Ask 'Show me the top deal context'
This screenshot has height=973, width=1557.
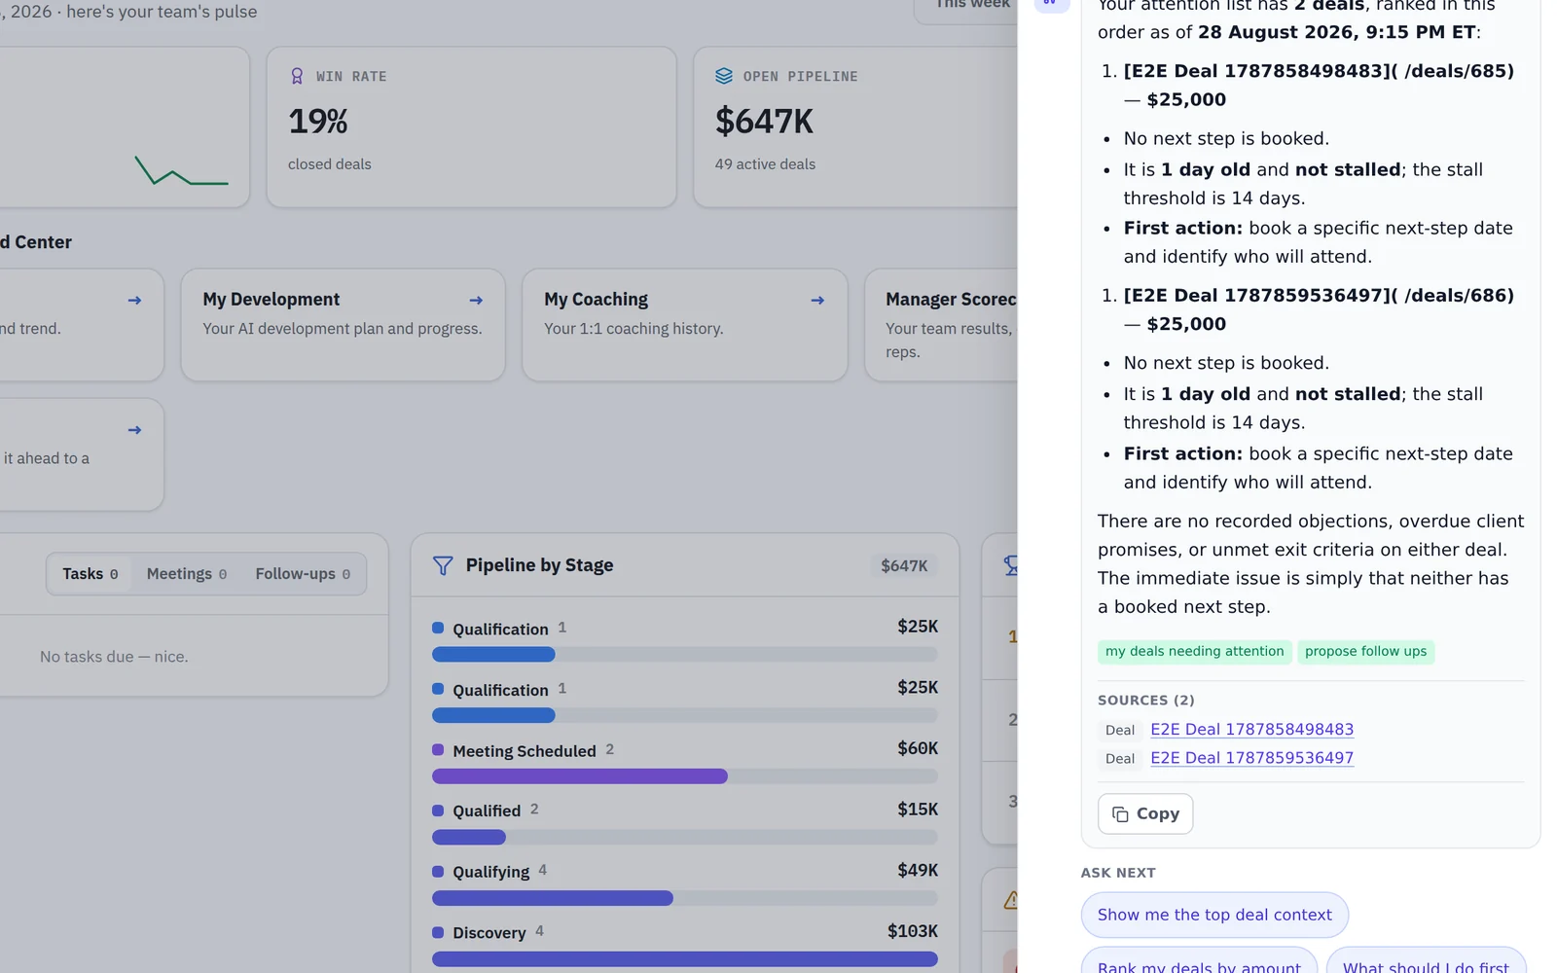pos(1214,915)
